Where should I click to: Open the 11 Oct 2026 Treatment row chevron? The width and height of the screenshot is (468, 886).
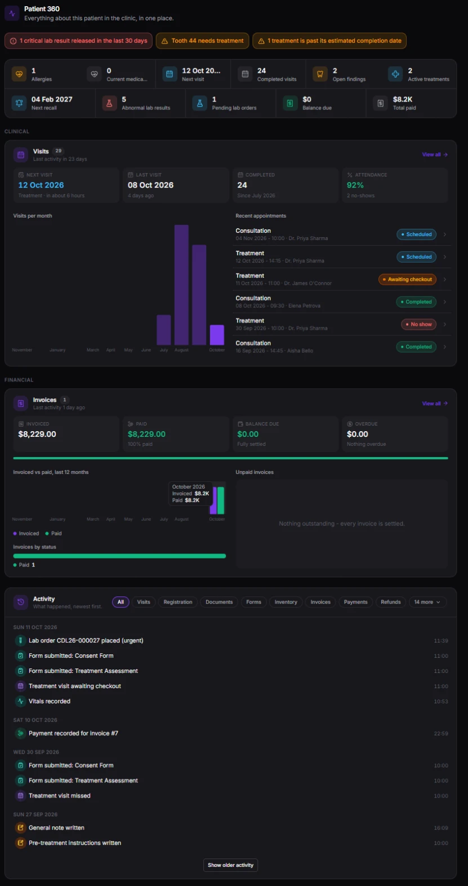tap(445, 280)
